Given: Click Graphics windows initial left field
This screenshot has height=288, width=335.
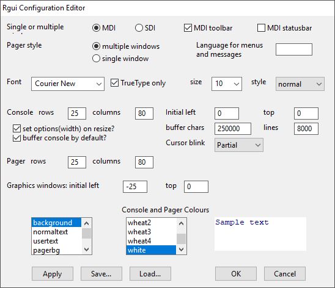Looking at the screenshot, I should click(135, 187).
